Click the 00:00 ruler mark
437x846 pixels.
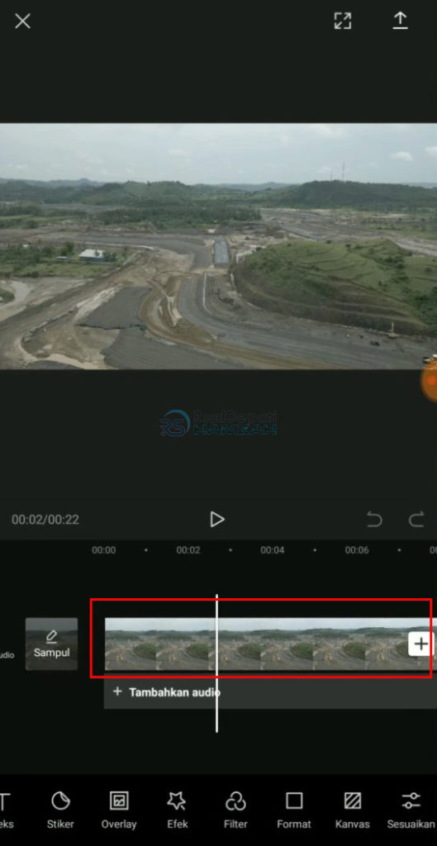[103, 550]
